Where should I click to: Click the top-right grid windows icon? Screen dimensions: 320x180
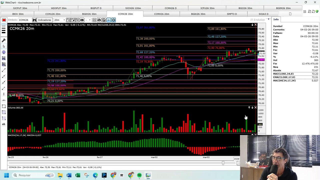(305, 11)
